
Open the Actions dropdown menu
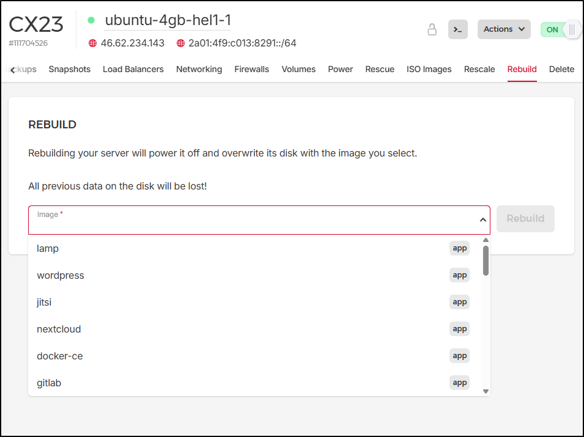tap(504, 29)
